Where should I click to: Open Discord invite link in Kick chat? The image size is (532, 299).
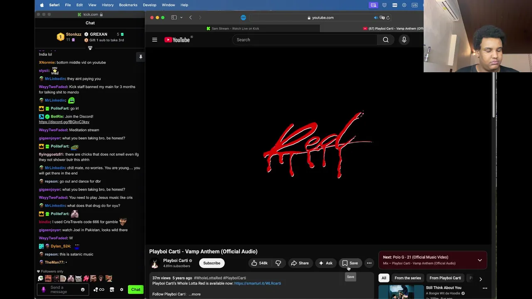tap(64, 122)
